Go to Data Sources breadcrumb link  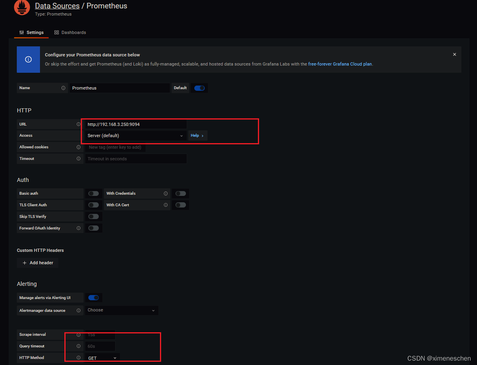57,6
